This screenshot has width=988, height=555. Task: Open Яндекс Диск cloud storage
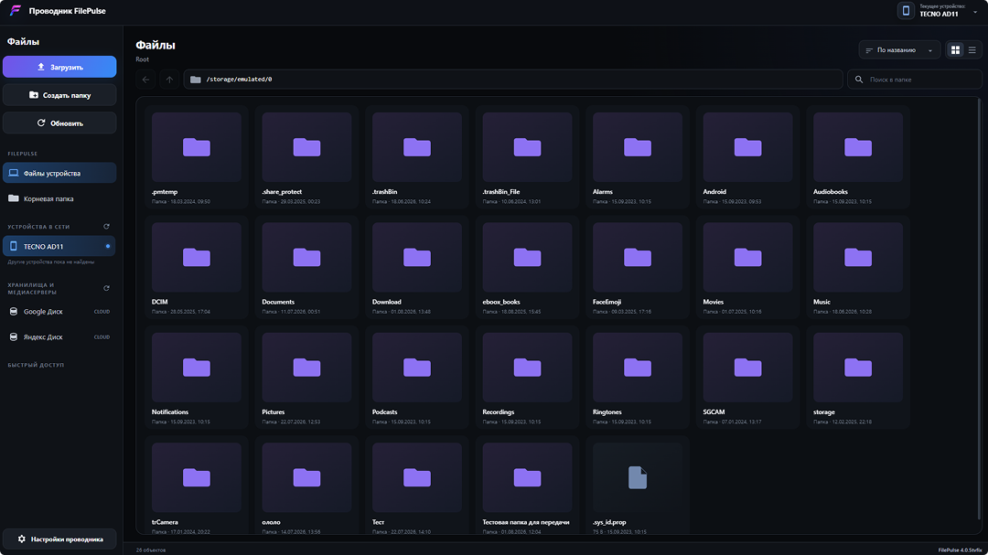59,337
